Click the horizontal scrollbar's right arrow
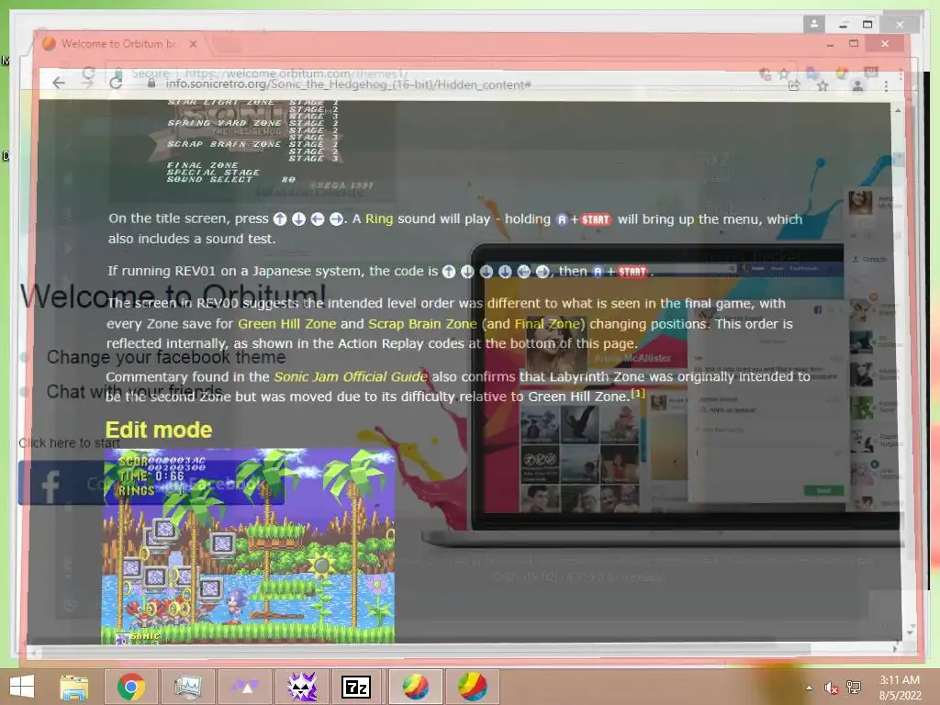The image size is (940, 705). (x=896, y=648)
